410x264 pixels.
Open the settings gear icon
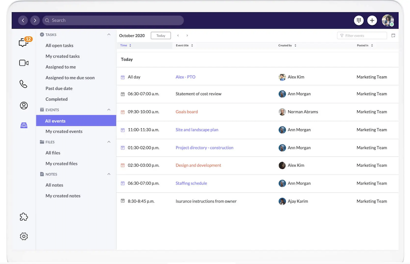tap(24, 236)
